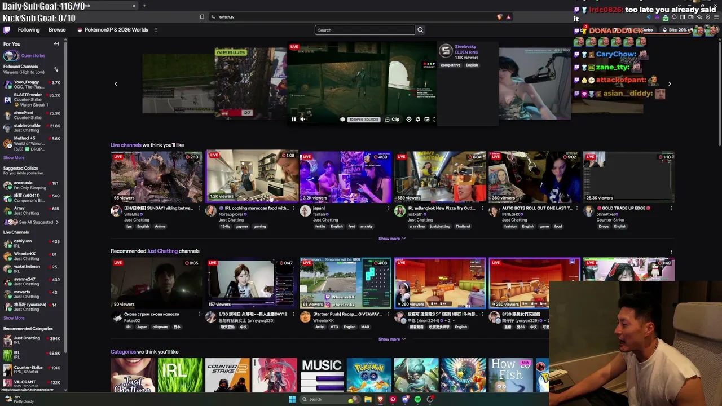Click the NoraExplorer channel avatar
This screenshot has width=722, height=406.
(x=211, y=211)
